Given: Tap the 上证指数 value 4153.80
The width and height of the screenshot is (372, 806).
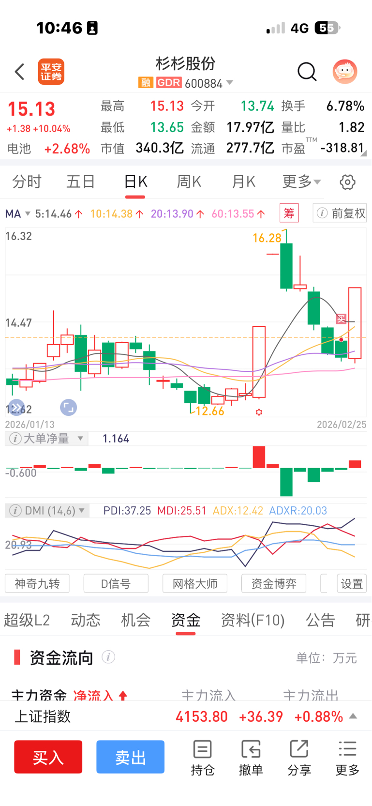Looking at the screenshot, I should pyautogui.click(x=202, y=716).
